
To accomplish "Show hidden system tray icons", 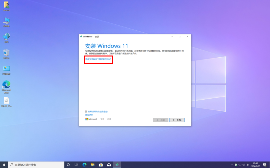I will 232,165.
